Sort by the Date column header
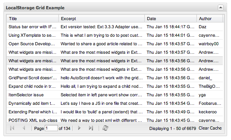This screenshot has height=140, width=231. coord(171,19)
